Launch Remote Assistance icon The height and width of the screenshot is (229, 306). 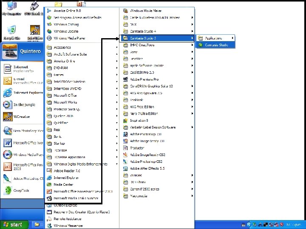[x=49, y=219]
